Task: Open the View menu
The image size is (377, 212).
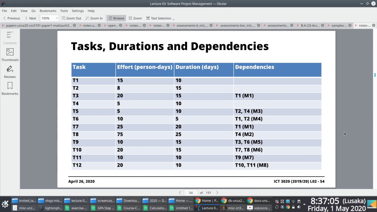Action: (x=24, y=11)
